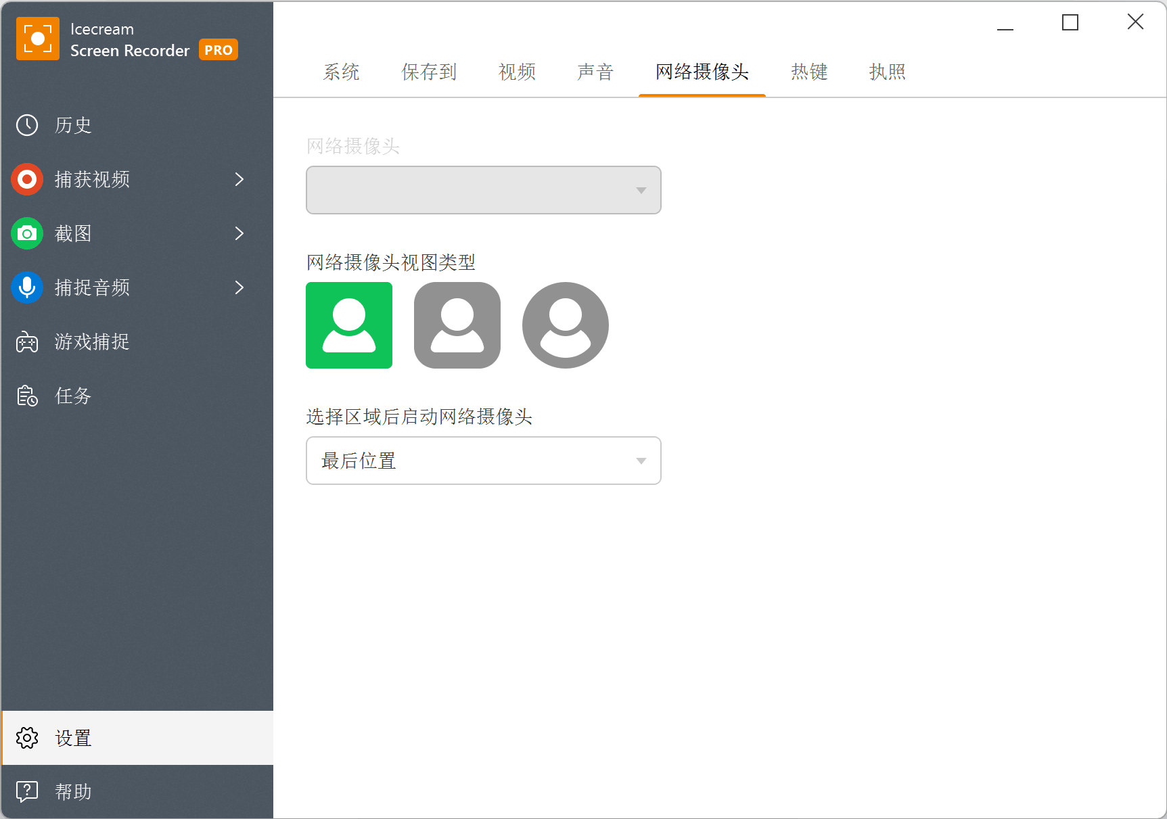Open the 历史 history clock icon

[x=27, y=125]
